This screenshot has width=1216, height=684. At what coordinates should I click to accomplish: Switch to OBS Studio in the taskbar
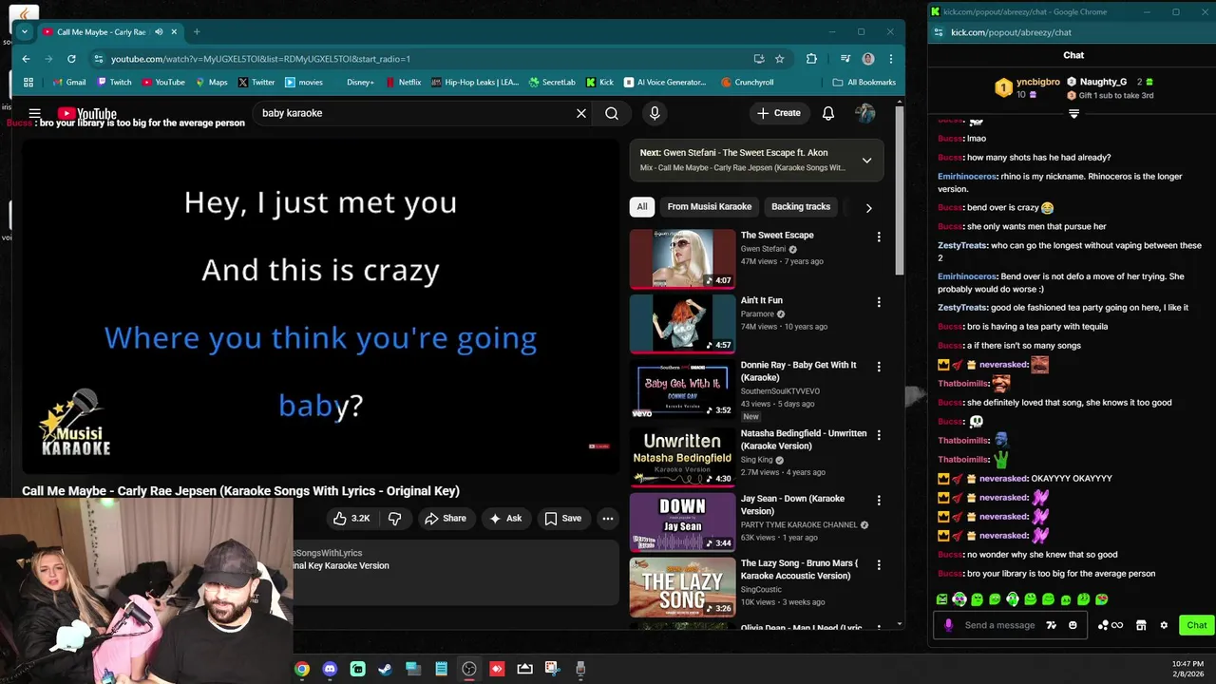pos(469,669)
